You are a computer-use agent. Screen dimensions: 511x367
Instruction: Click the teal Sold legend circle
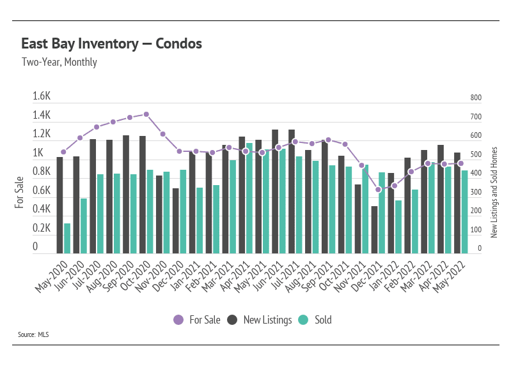coord(303,320)
